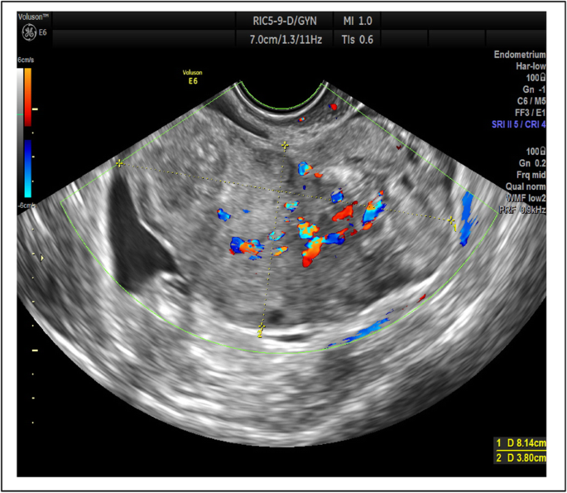This screenshot has height=493, width=567.
Task: Click the 'TIs 0.6' readout
Action: 358,40
